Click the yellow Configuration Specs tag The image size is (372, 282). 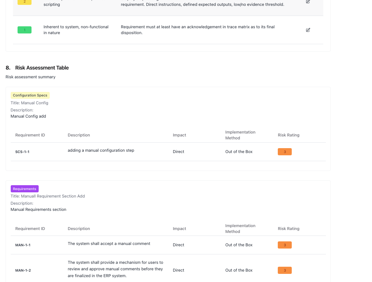pyautogui.click(x=30, y=95)
